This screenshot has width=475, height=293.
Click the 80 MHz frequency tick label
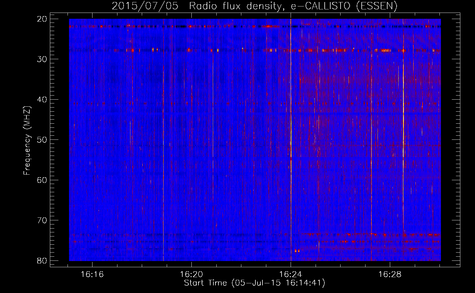pos(42,260)
